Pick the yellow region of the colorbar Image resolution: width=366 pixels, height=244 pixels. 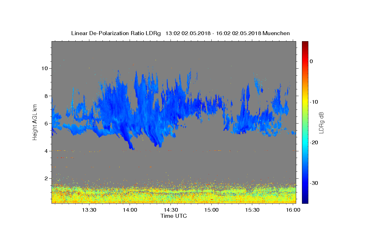(x=305, y=101)
